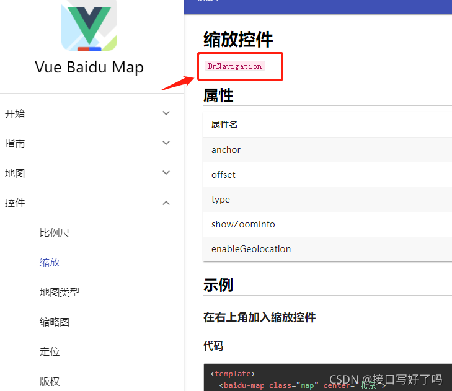Click the <template> line in code block
The width and height of the screenshot is (452, 391).
(x=233, y=374)
